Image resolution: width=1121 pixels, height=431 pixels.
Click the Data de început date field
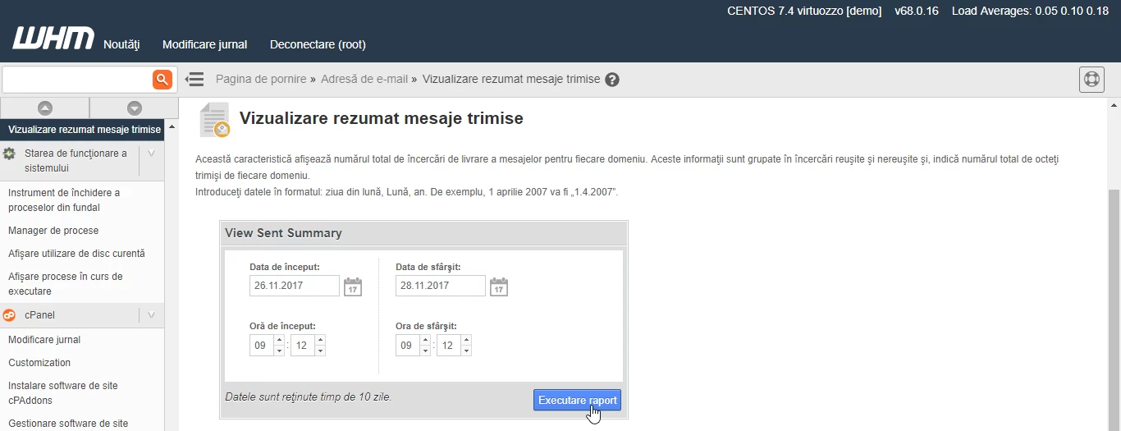pyautogui.click(x=294, y=286)
